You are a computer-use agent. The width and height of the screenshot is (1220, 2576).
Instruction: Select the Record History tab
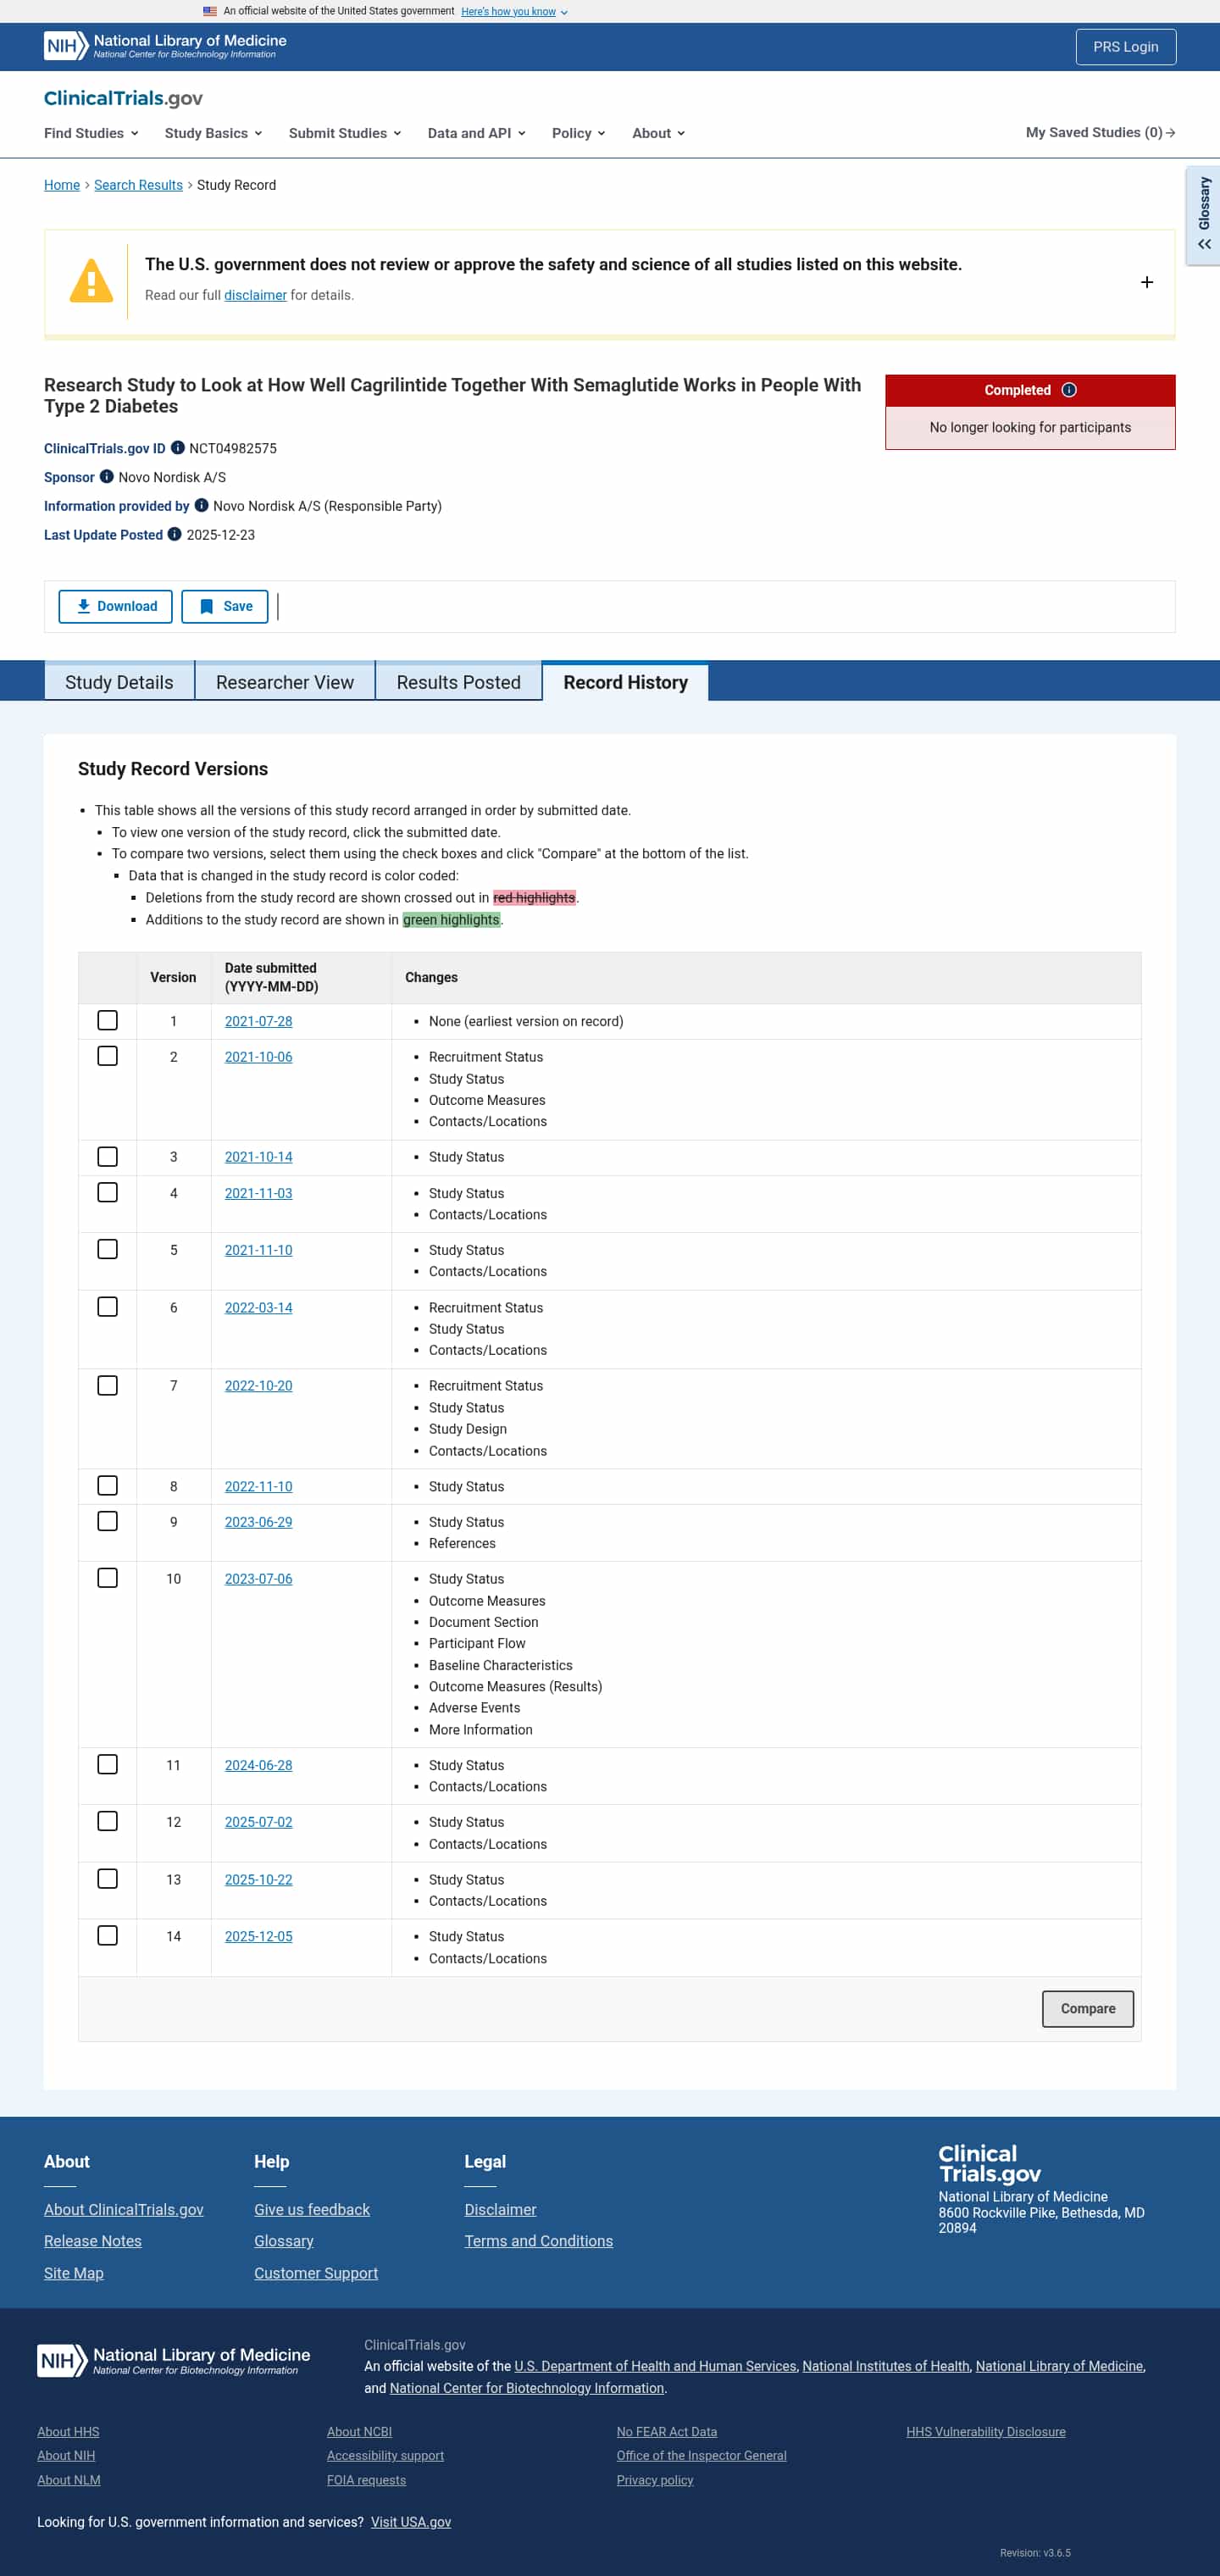[626, 682]
